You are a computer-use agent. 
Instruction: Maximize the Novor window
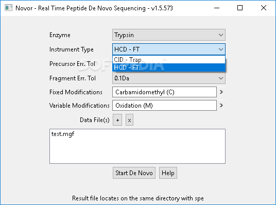point(240,8)
